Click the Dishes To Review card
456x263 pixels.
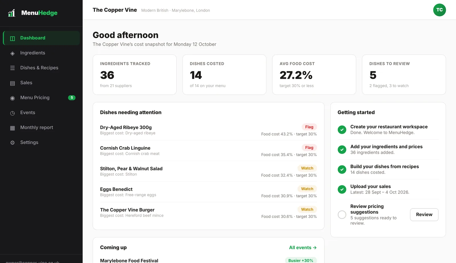[404, 75]
